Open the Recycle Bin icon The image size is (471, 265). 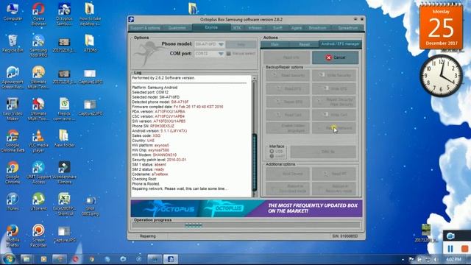[13, 44]
